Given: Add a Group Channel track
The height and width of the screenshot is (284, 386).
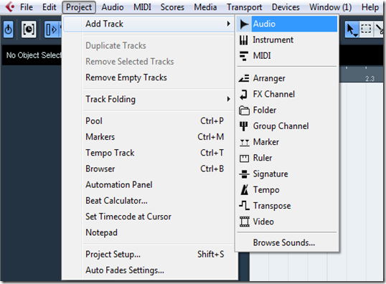Looking at the screenshot, I should pos(287,126).
